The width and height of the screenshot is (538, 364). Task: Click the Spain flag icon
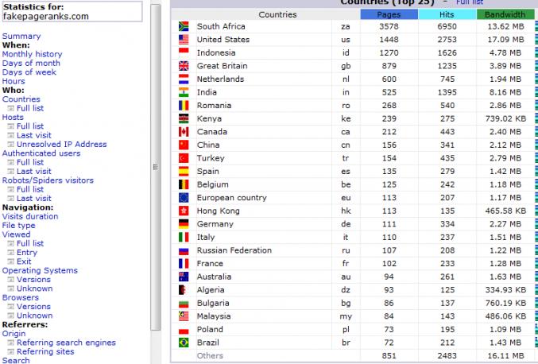pyautogui.click(x=184, y=171)
